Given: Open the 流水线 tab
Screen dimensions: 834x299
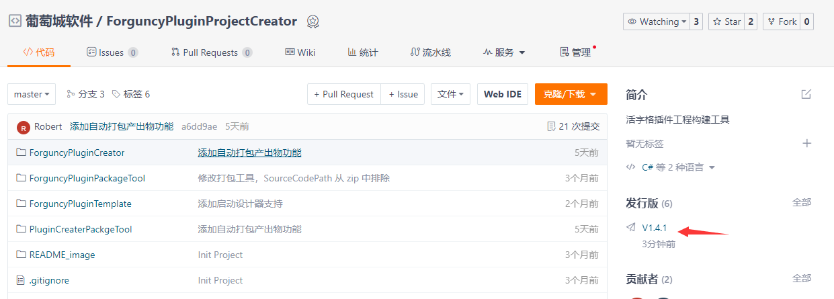Looking at the screenshot, I should 431,52.
